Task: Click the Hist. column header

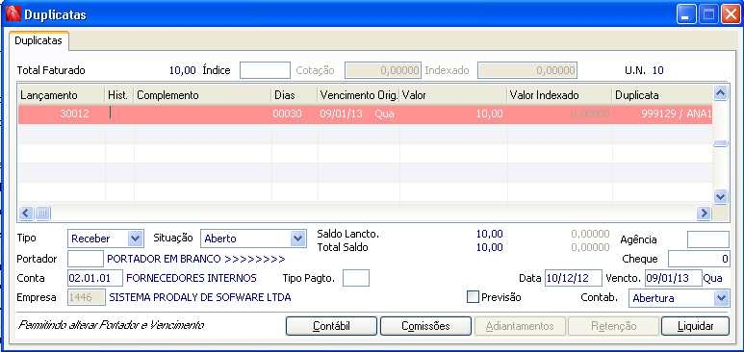Action: click(119, 95)
